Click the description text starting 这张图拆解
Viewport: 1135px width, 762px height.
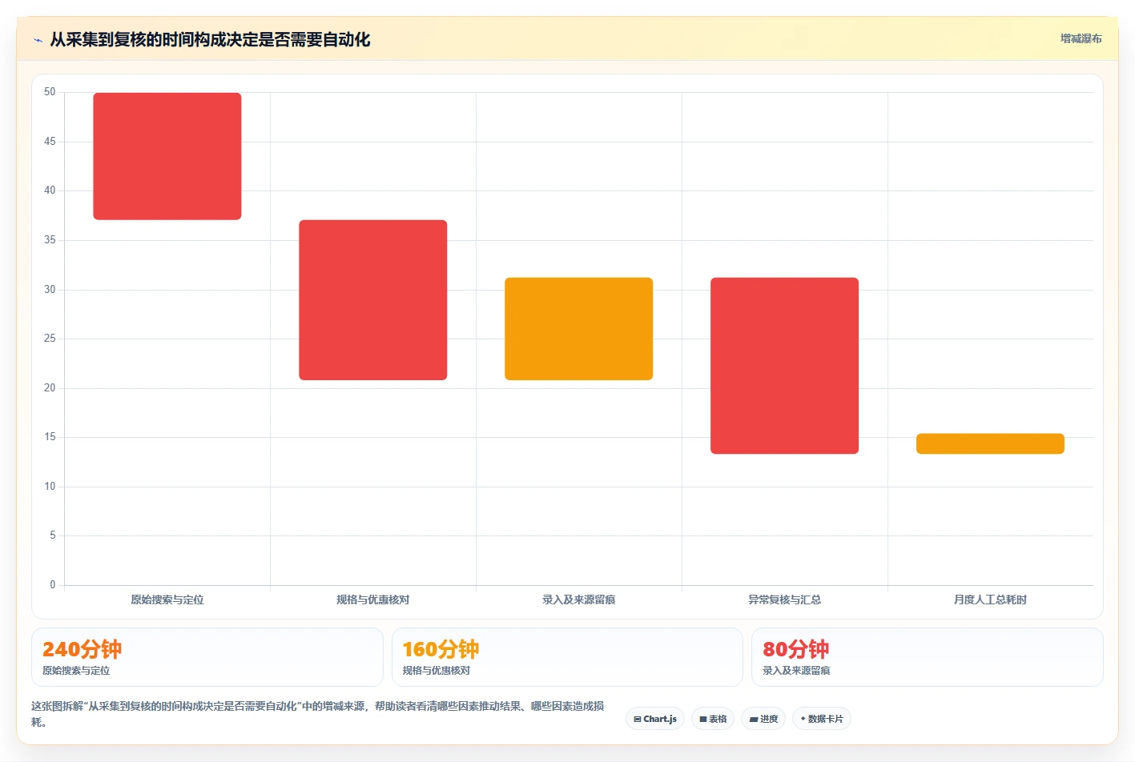pos(318,714)
